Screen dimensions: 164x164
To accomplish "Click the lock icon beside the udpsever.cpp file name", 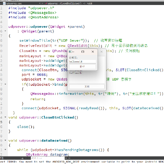I will [x=1, y=4].
